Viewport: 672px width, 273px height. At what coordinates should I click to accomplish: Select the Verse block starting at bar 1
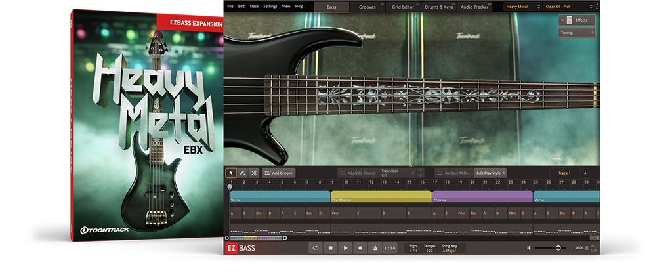pyautogui.click(x=280, y=197)
